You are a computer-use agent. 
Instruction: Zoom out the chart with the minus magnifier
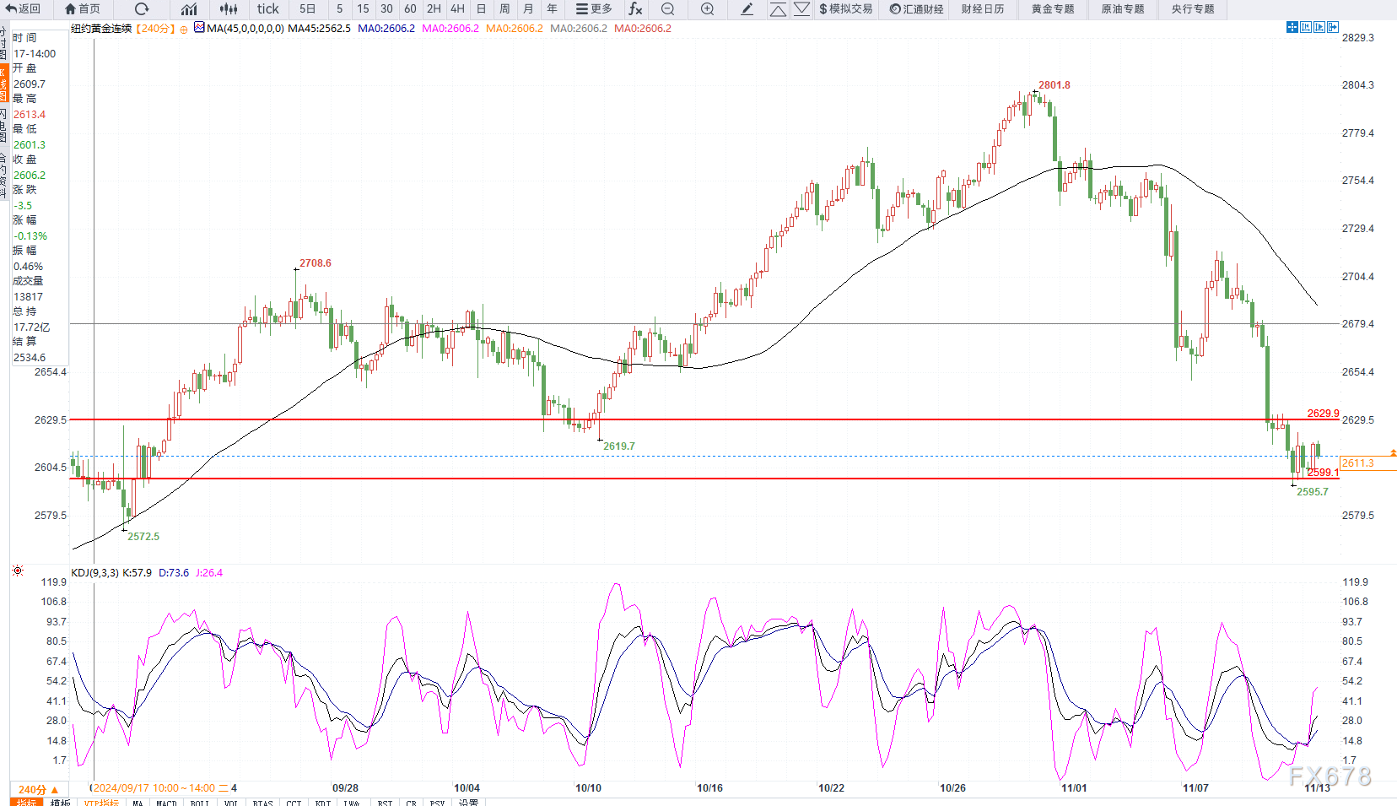click(667, 9)
